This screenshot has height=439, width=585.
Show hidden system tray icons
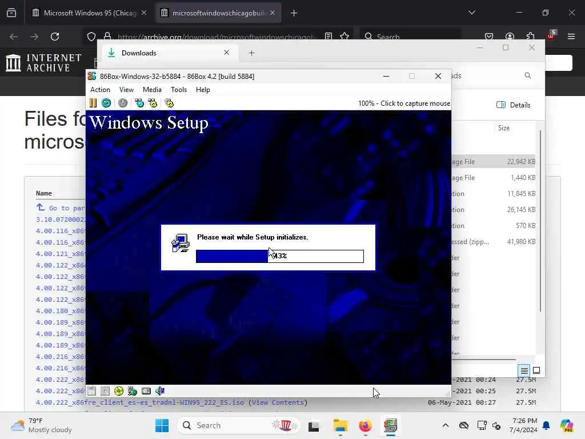click(446, 425)
